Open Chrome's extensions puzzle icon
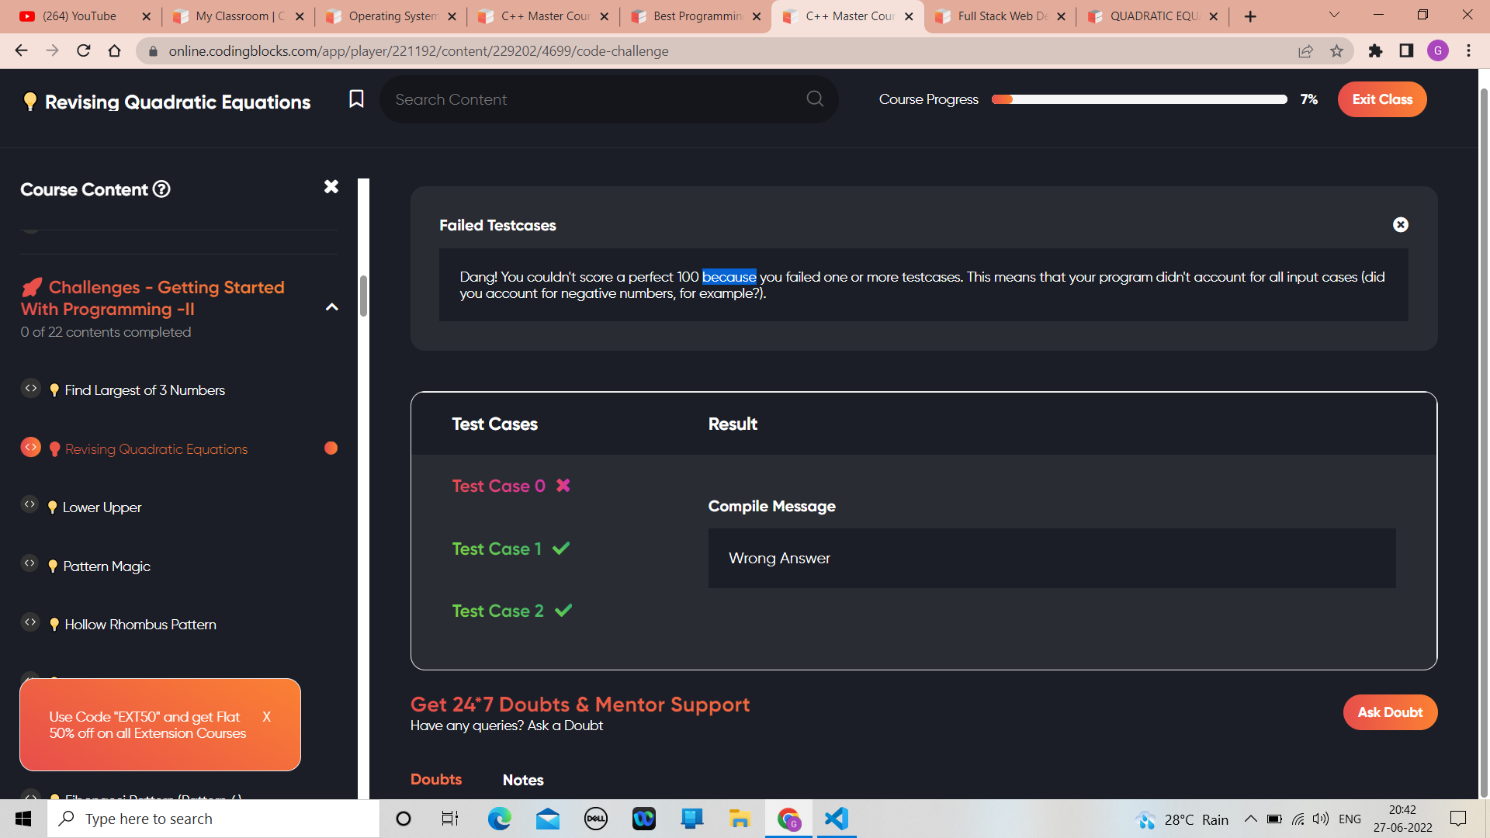The height and width of the screenshot is (838, 1490). click(1375, 51)
